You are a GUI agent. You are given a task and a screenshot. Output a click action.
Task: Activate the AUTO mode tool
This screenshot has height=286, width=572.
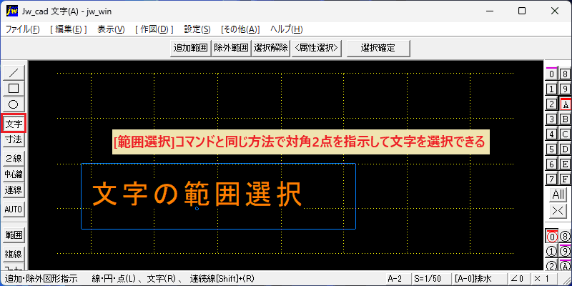tap(14, 209)
